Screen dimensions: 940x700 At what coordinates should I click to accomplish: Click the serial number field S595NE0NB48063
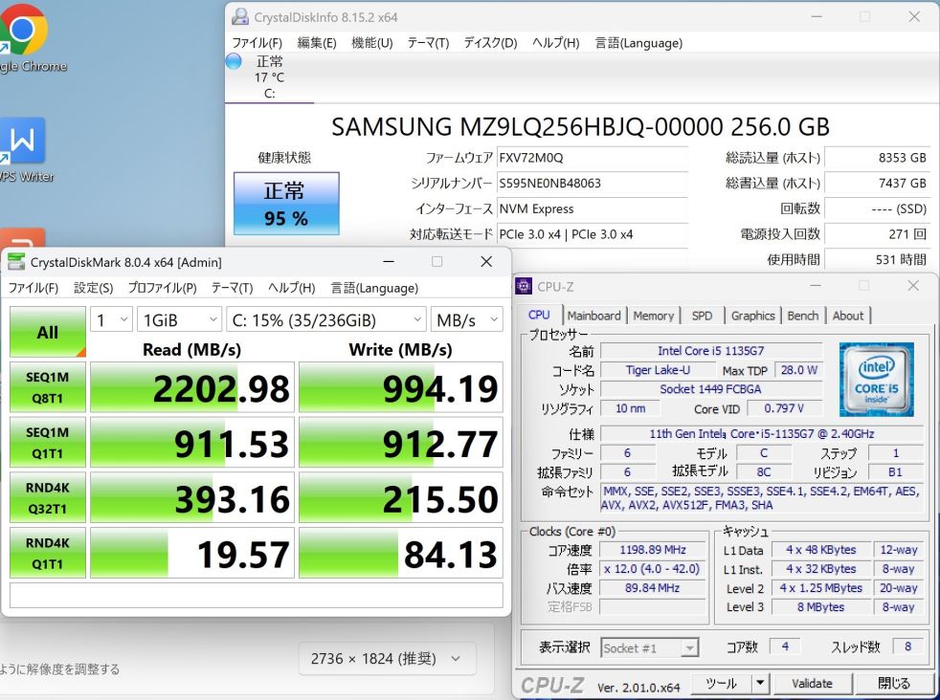[x=593, y=184]
